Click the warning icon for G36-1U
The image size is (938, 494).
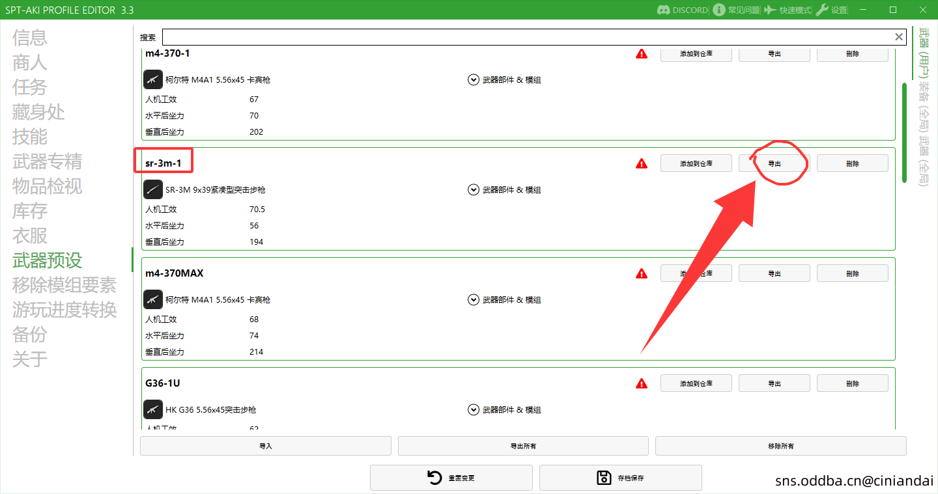coord(642,384)
